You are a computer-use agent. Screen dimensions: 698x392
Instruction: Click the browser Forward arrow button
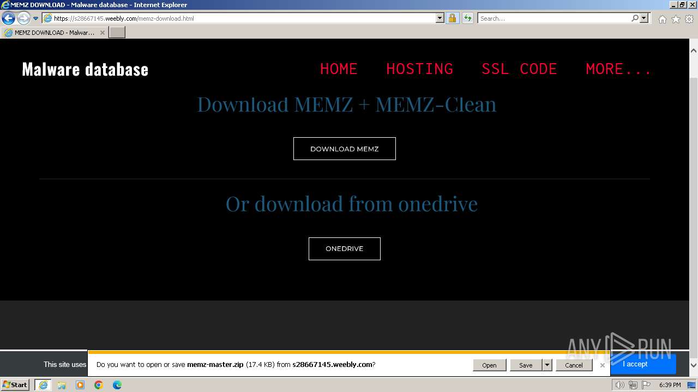[23, 18]
